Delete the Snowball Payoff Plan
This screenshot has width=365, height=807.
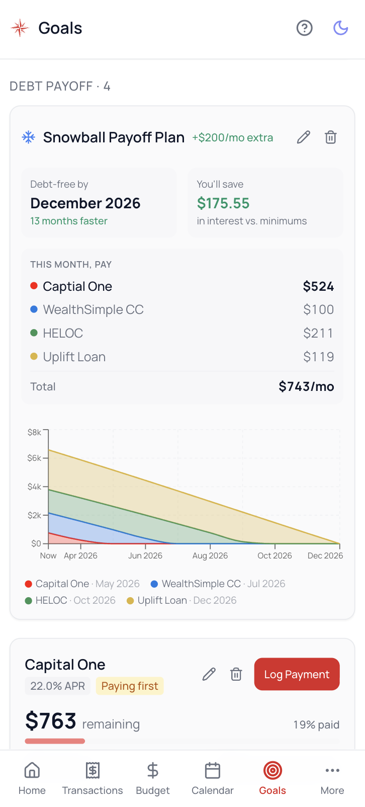(x=330, y=137)
